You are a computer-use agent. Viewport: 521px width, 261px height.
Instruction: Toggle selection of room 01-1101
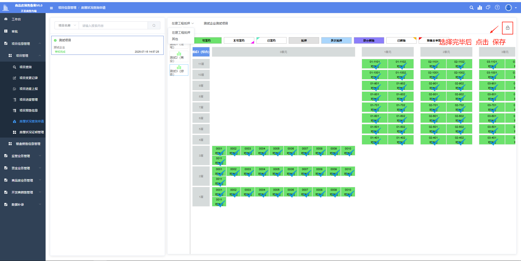click(374, 64)
